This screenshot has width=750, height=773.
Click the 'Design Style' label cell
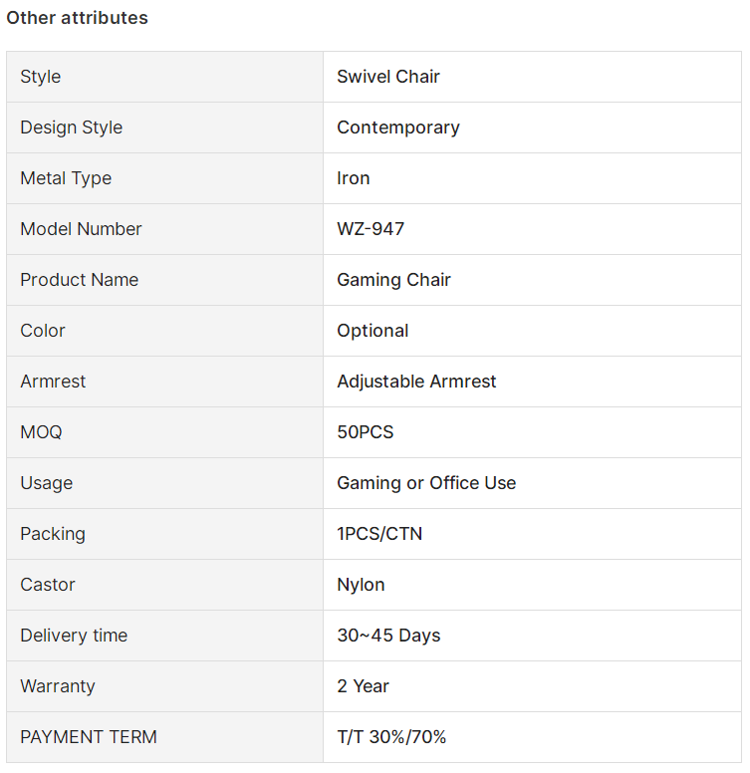coord(164,128)
